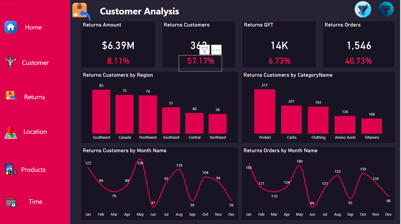Image resolution: width=401 pixels, height=224 pixels.
Task: Select the Southwest bar in Region chart
Action: click(101, 112)
